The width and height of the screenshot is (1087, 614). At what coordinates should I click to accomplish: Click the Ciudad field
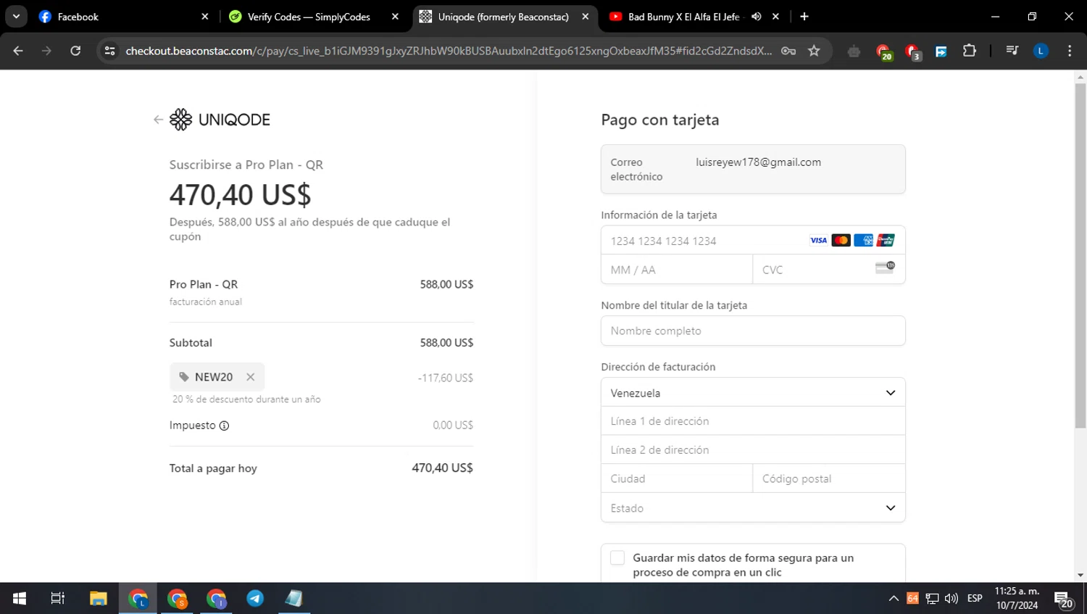click(x=677, y=478)
